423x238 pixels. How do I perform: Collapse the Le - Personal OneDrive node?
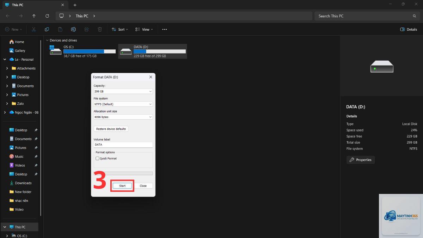5,60
